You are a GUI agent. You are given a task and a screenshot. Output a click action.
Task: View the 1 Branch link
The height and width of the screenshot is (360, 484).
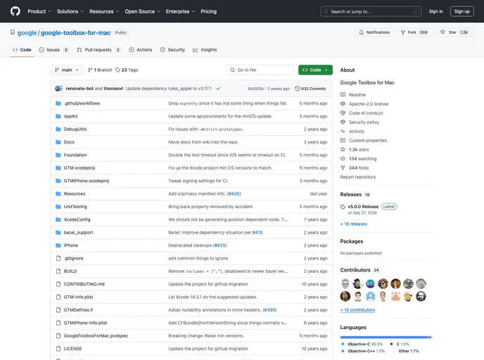[100, 70]
